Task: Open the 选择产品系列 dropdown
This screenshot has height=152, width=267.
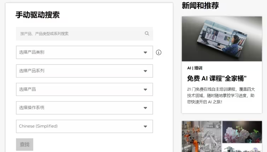Action: click(85, 71)
